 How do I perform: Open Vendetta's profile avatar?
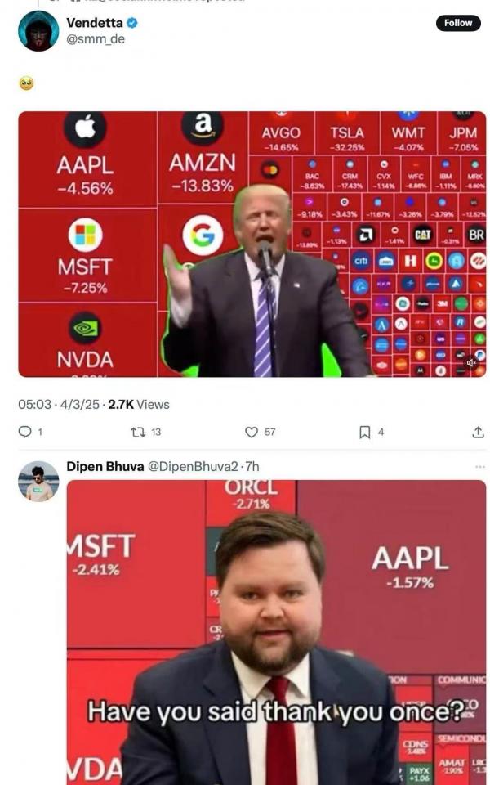38,31
